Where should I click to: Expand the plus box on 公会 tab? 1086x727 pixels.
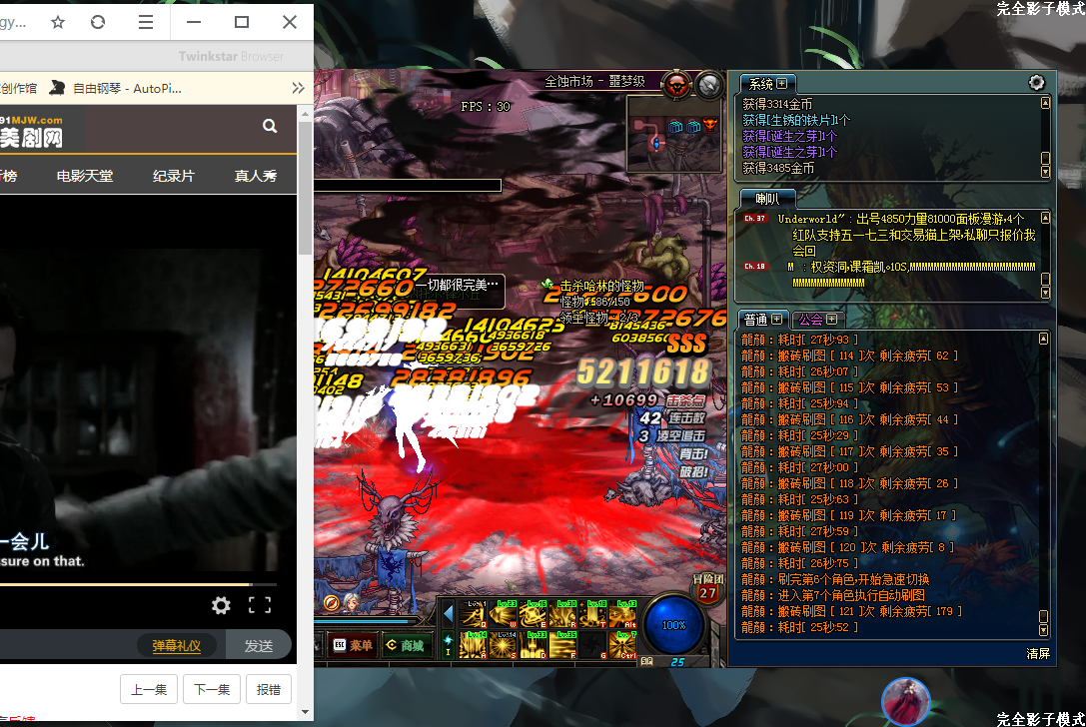point(832,319)
